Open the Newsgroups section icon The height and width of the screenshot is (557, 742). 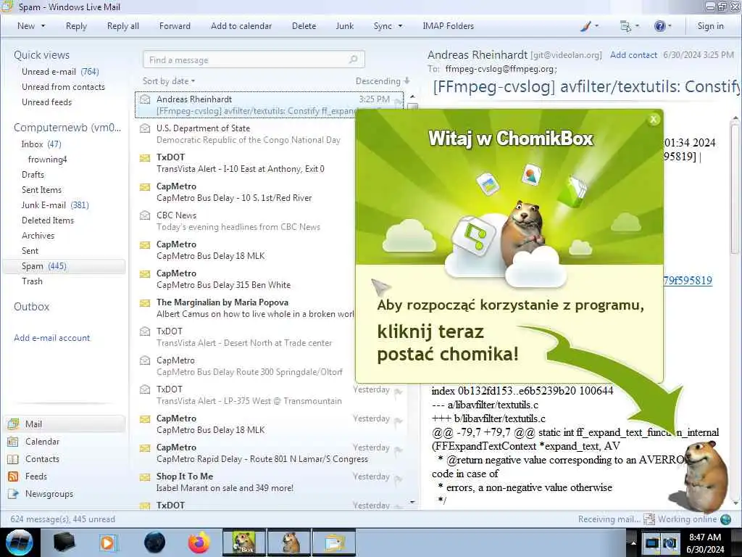[13, 494]
